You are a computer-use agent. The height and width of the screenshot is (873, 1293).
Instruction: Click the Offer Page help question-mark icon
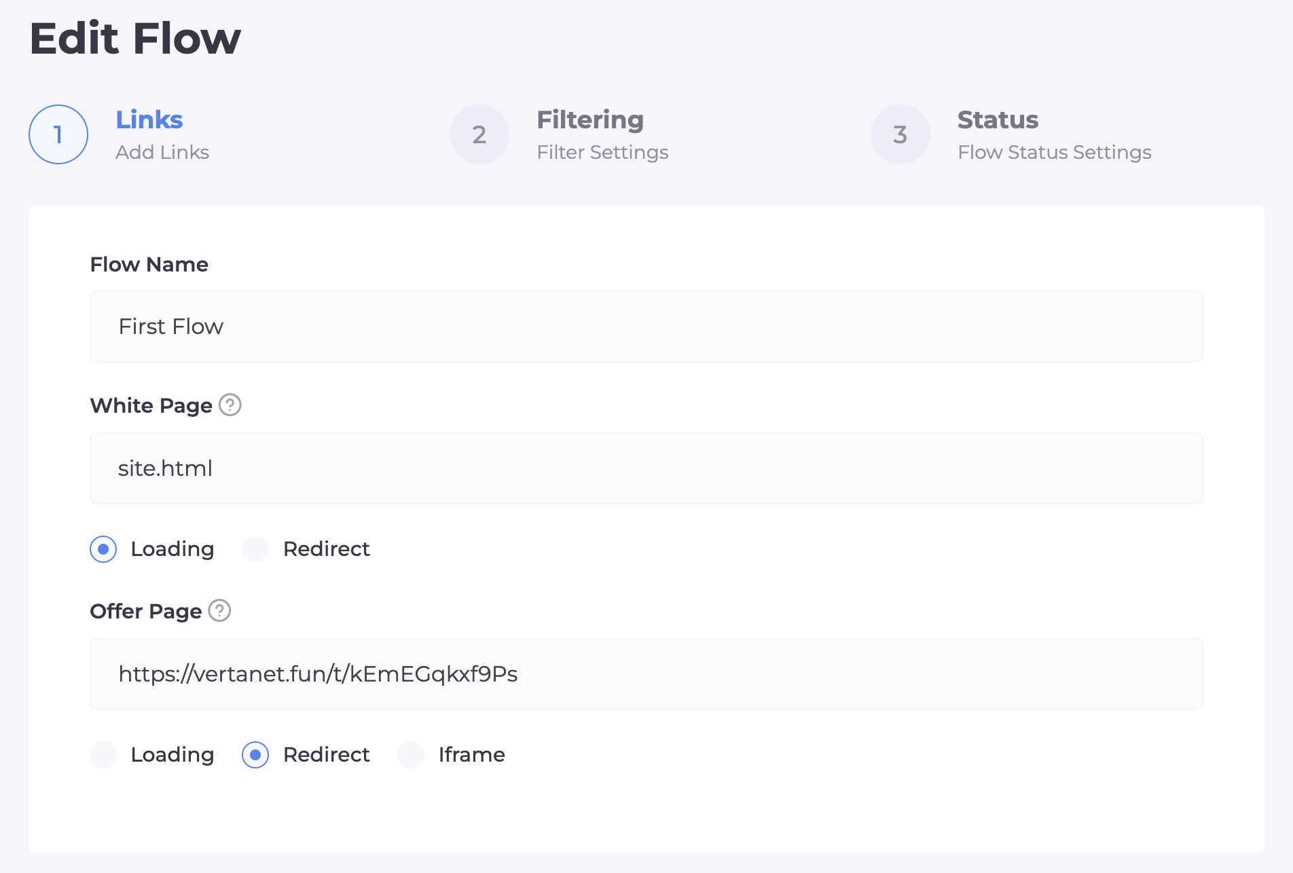219,610
